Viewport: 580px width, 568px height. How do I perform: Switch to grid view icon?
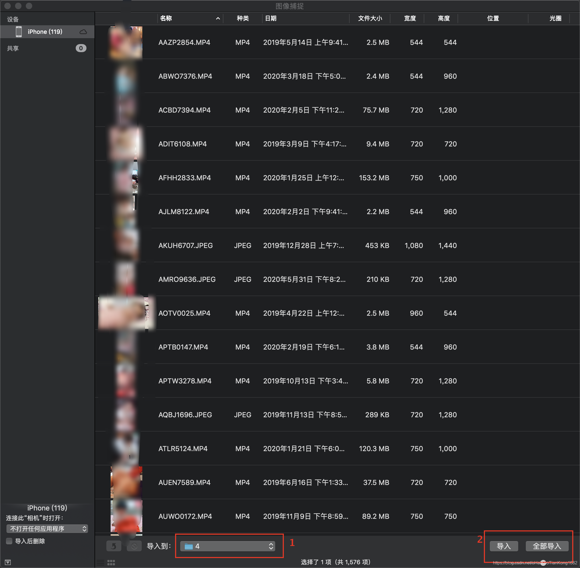[x=111, y=563]
